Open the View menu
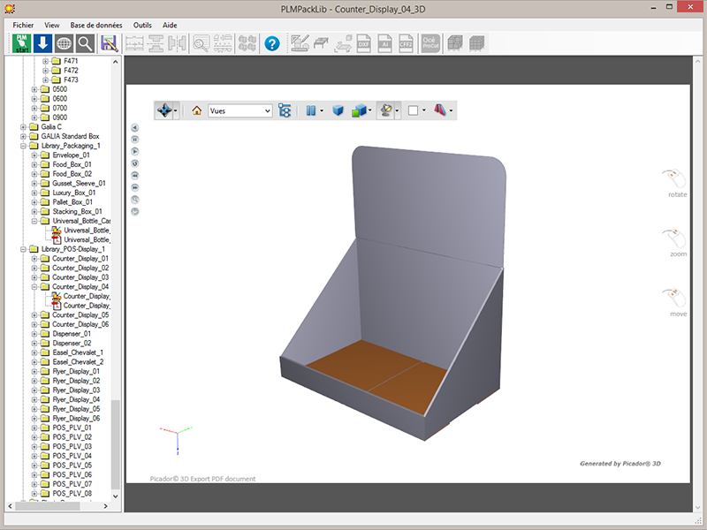Viewport: 707px width, 530px height. point(51,26)
